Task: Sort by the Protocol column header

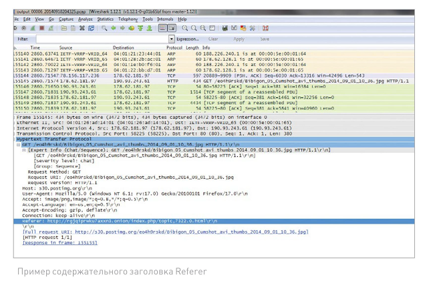Action: click(174, 47)
